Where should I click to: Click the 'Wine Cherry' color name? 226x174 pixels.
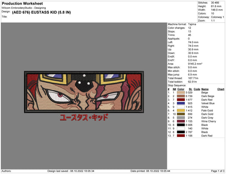pos(209,121)
